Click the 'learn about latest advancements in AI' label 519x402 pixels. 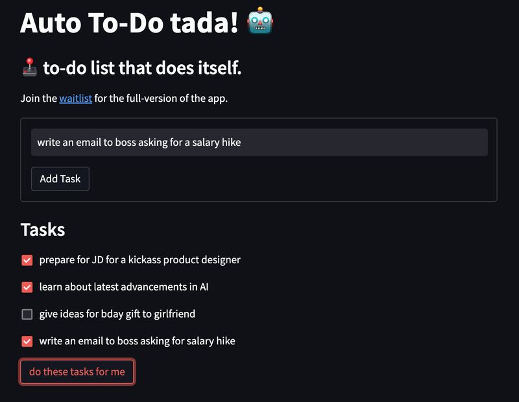click(x=124, y=287)
